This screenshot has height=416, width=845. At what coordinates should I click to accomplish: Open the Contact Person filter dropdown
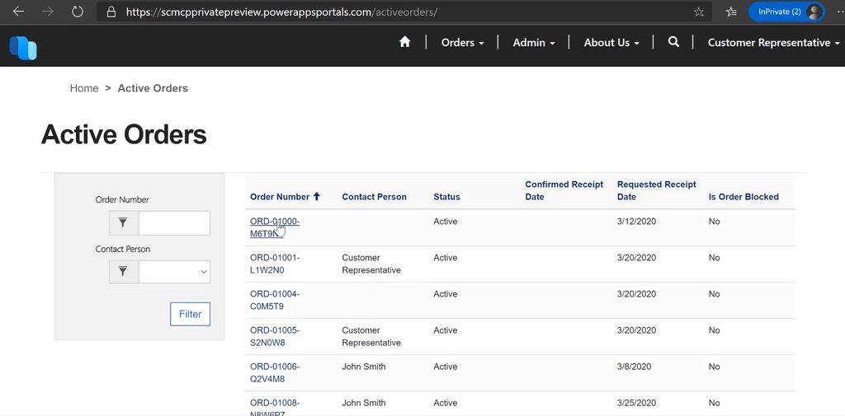(x=174, y=272)
